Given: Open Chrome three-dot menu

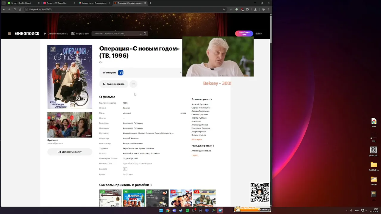Looking at the screenshot, I should click(x=269, y=9).
